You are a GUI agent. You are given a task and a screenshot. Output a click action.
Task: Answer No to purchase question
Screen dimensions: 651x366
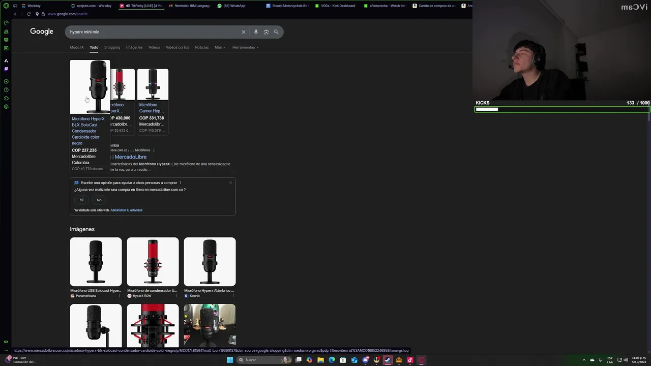coord(99,200)
